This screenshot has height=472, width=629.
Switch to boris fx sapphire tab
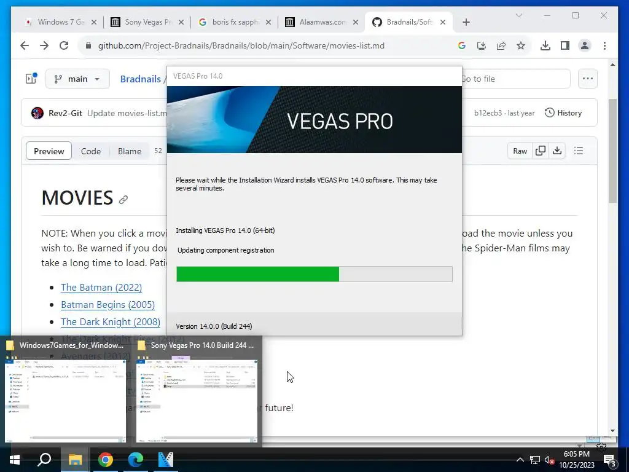tap(235, 22)
